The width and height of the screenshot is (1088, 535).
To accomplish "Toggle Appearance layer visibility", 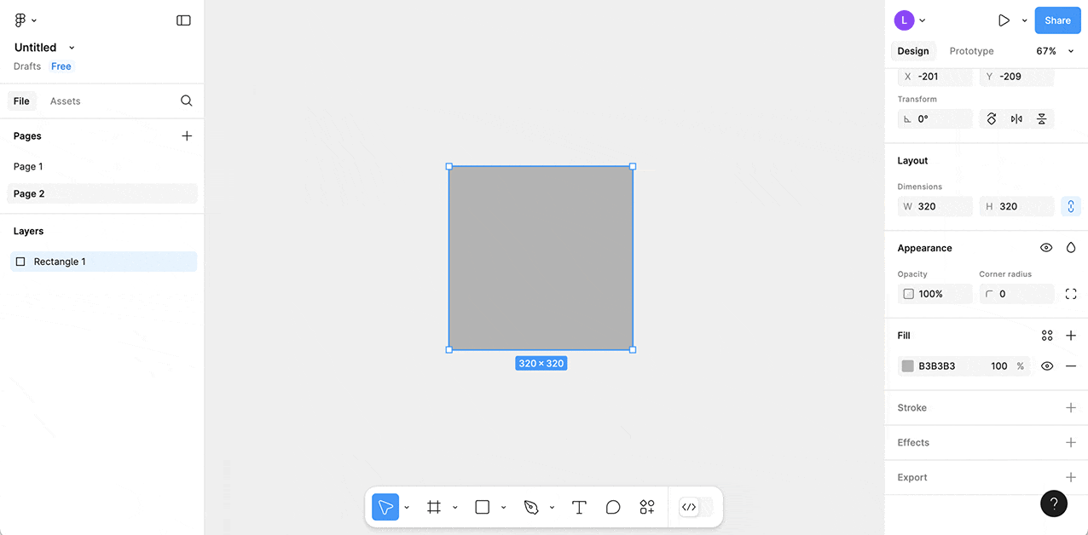I will [1046, 248].
